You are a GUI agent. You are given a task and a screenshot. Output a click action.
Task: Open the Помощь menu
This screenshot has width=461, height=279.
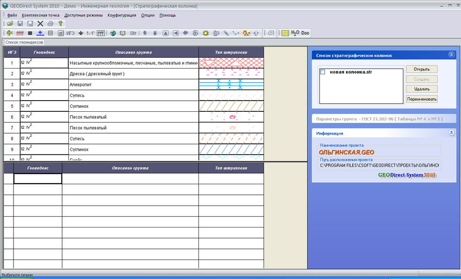(167, 16)
